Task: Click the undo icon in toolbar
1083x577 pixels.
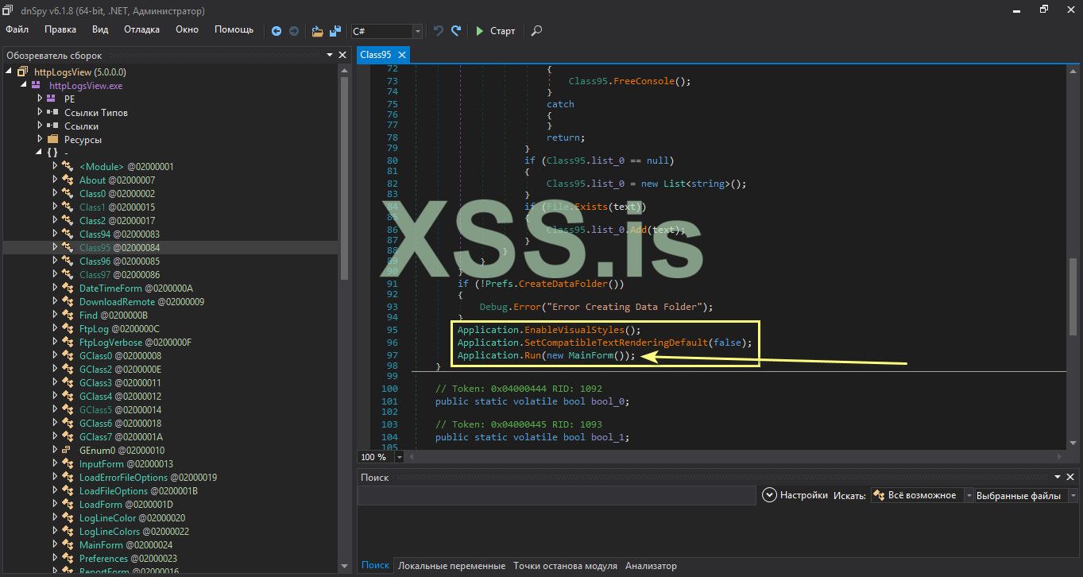Action: tap(439, 31)
